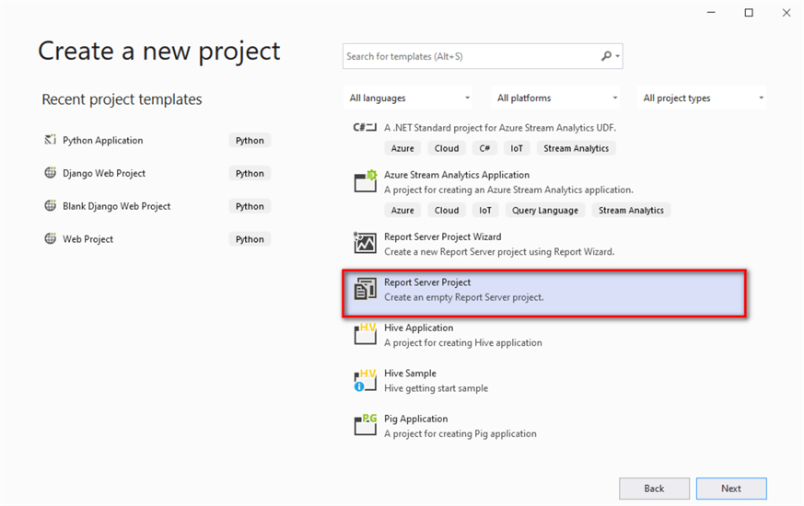Click the Query Language tag
Screen dimensions: 804x506
coord(545,211)
